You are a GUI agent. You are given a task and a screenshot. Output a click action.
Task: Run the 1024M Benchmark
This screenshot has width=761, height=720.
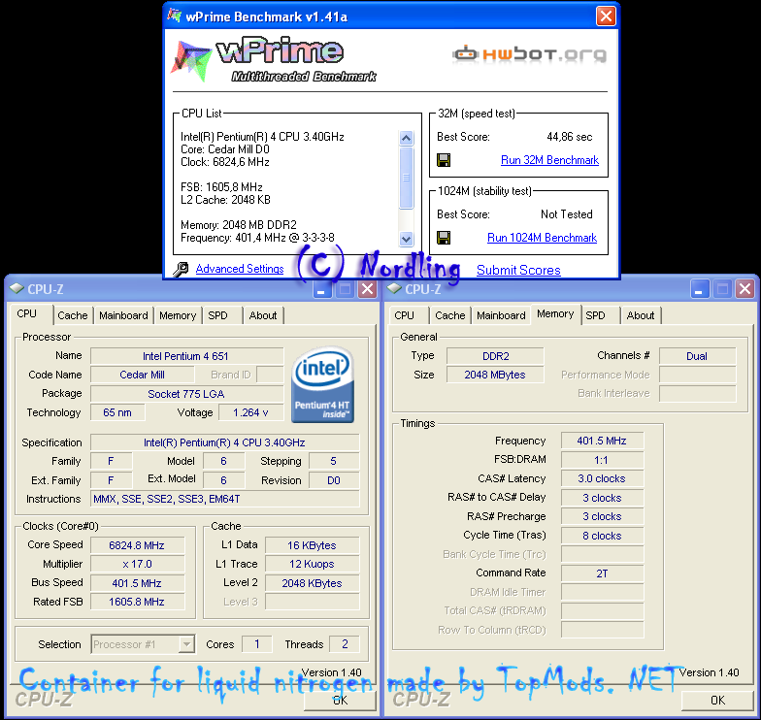pos(542,238)
